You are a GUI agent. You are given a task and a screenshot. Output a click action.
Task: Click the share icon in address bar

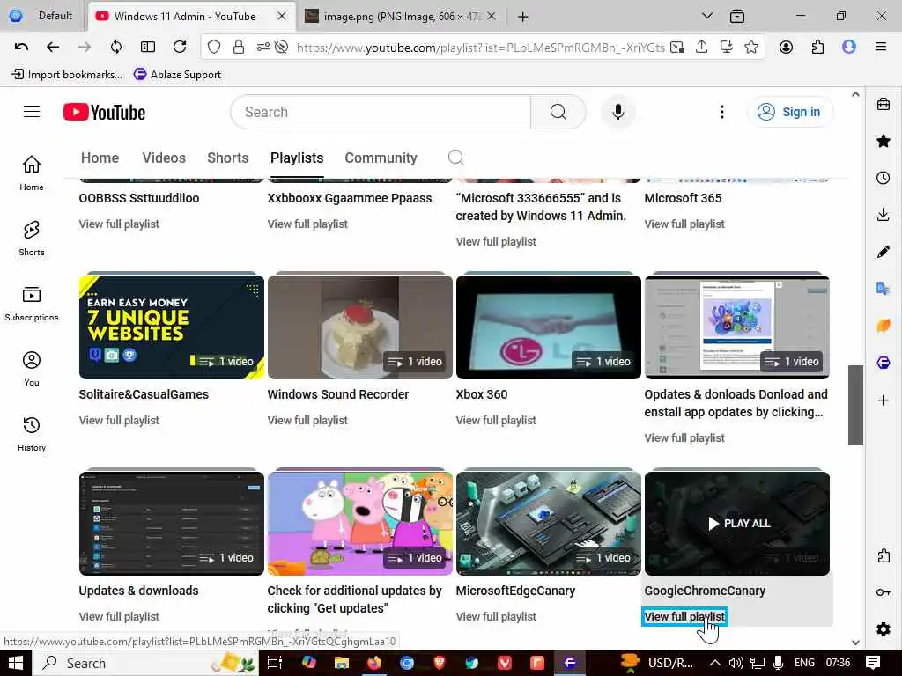point(702,48)
